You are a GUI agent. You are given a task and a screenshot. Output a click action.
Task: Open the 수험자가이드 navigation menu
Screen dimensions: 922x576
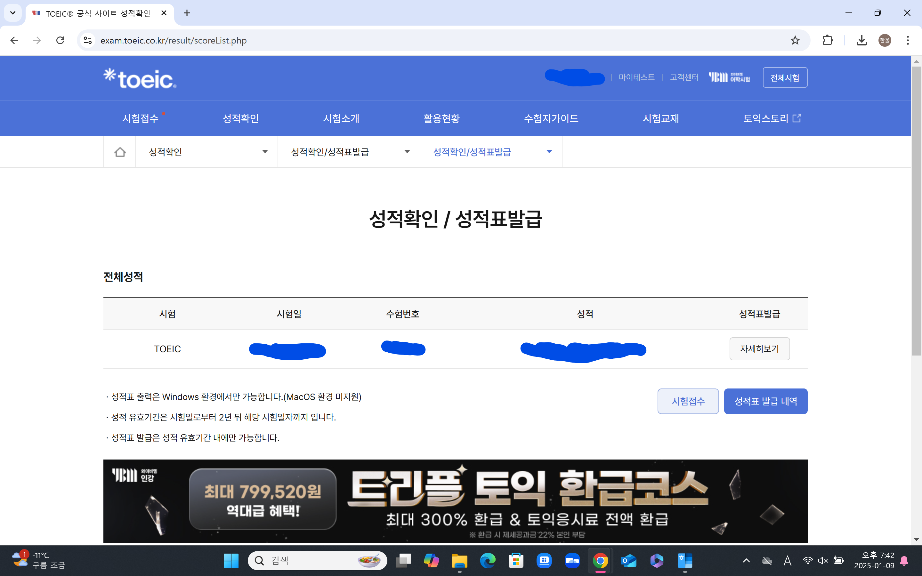click(551, 118)
